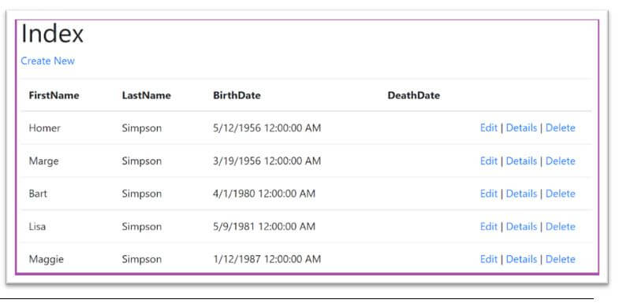630x307 pixels.
Task: Click Simpson last name in Homer's row
Action: [142, 128]
